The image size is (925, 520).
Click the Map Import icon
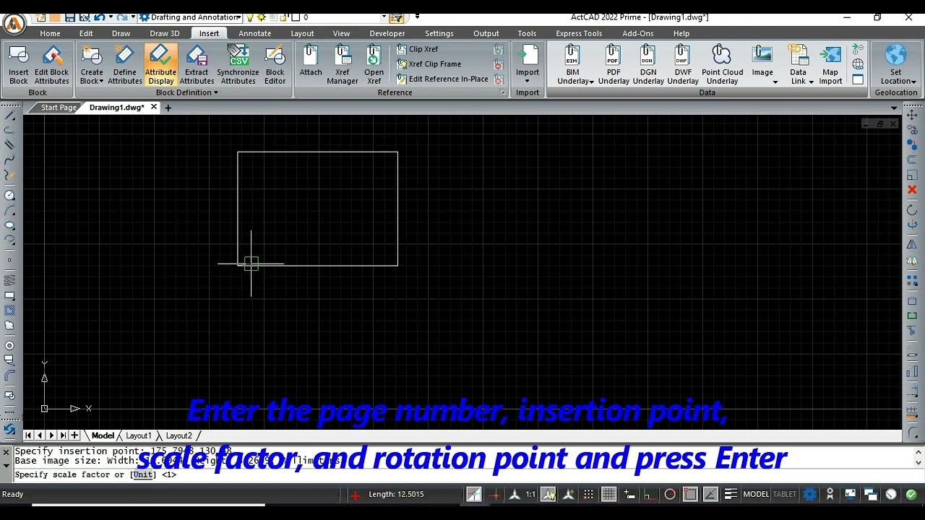(x=830, y=64)
